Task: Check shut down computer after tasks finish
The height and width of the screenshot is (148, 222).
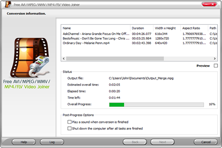Action: pos(70,128)
